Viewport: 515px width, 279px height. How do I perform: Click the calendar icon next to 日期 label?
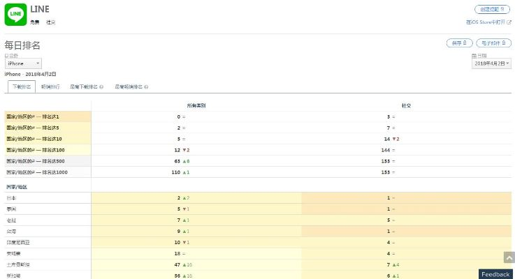click(474, 56)
